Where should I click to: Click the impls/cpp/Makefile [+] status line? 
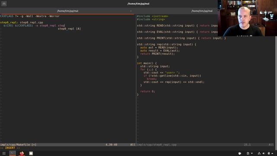pyautogui.click(x=68, y=145)
